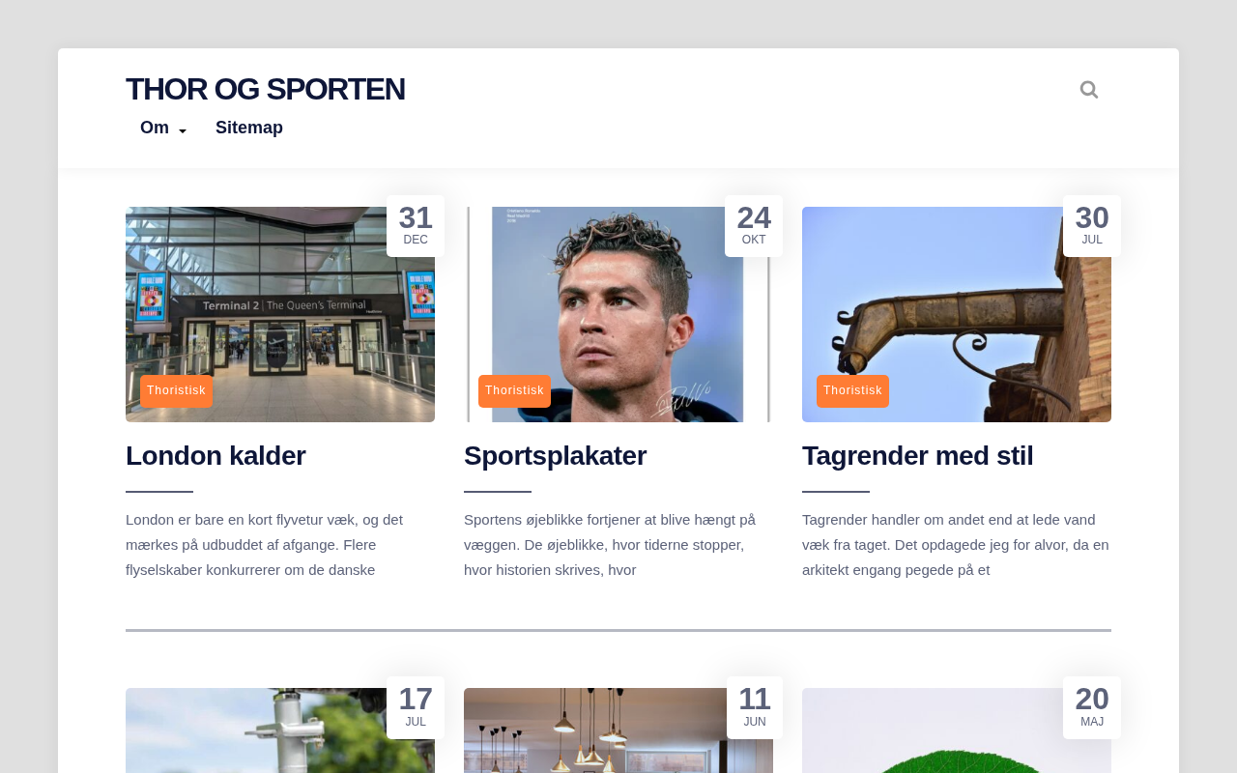Select Thoristisk tag on Sportsplakater post
The width and height of the screenshot is (1237, 773).
coord(514,391)
